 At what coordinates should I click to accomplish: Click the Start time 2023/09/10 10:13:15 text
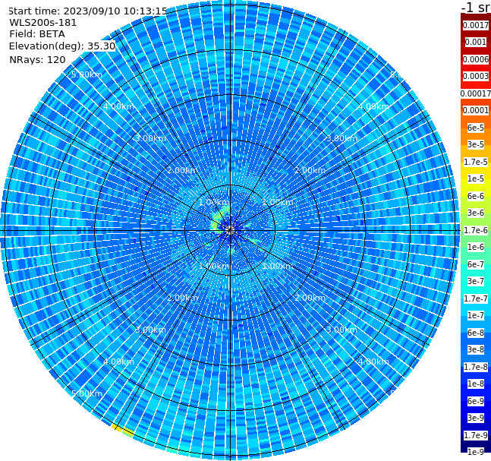[x=88, y=11]
